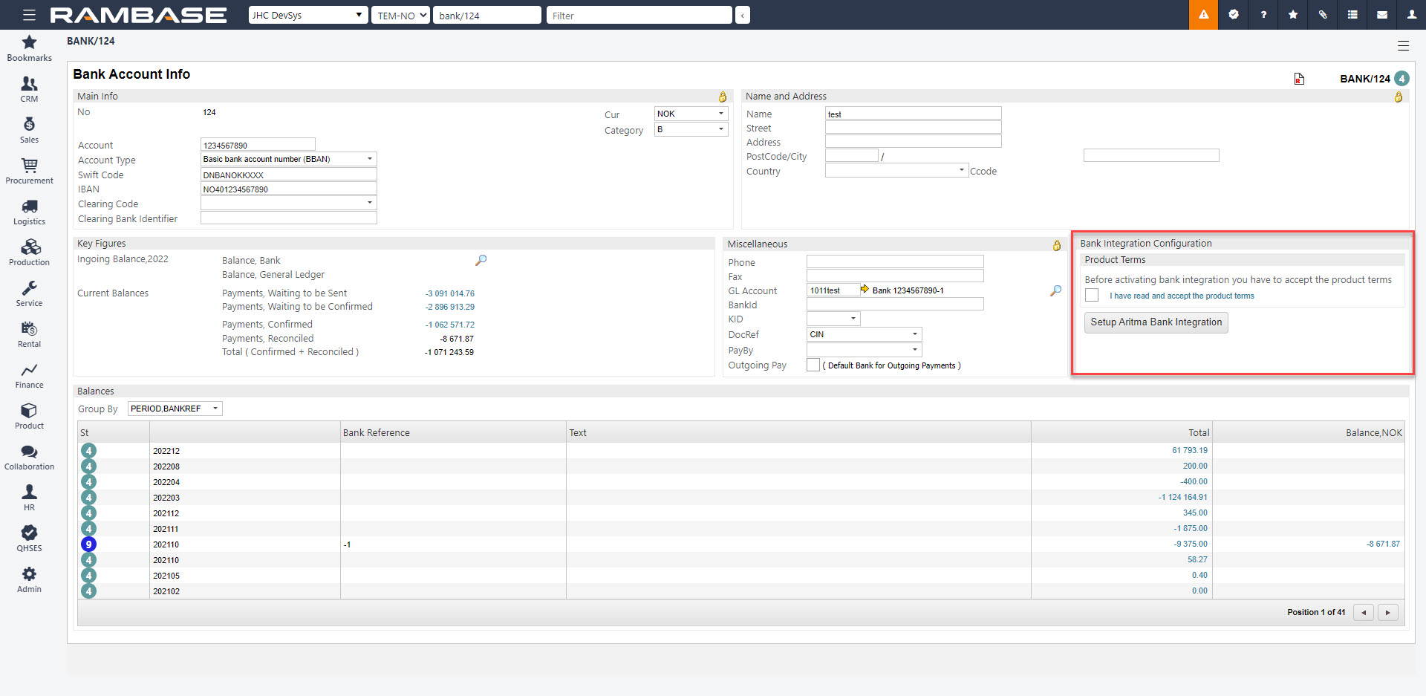This screenshot has width=1426, height=696.
Task: Click the BANK/124 status 4 badge
Action: 1401,79
